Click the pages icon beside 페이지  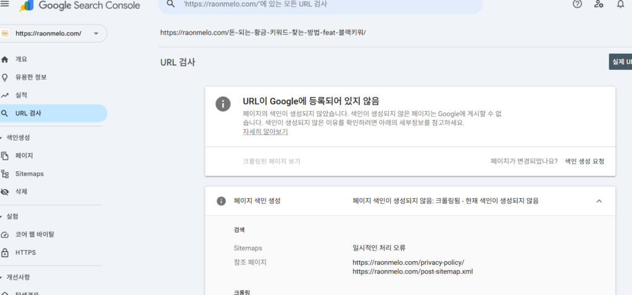coord(5,156)
